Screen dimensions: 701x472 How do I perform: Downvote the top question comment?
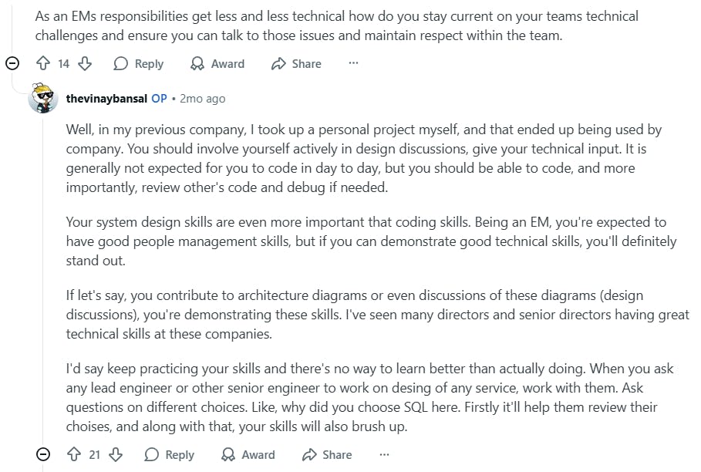[85, 63]
